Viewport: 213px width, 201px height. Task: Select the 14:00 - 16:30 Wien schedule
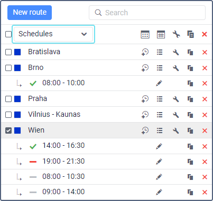(x=63, y=146)
